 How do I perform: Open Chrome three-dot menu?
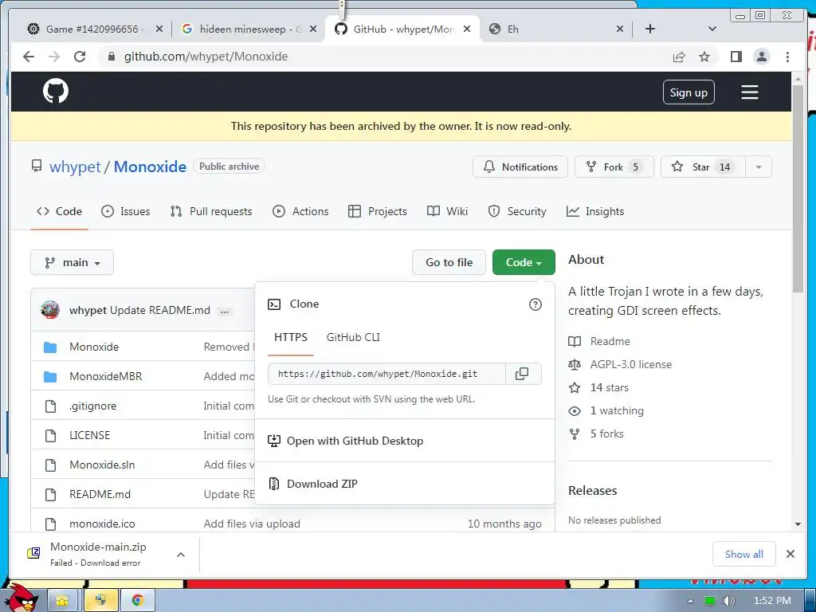(x=787, y=57)
